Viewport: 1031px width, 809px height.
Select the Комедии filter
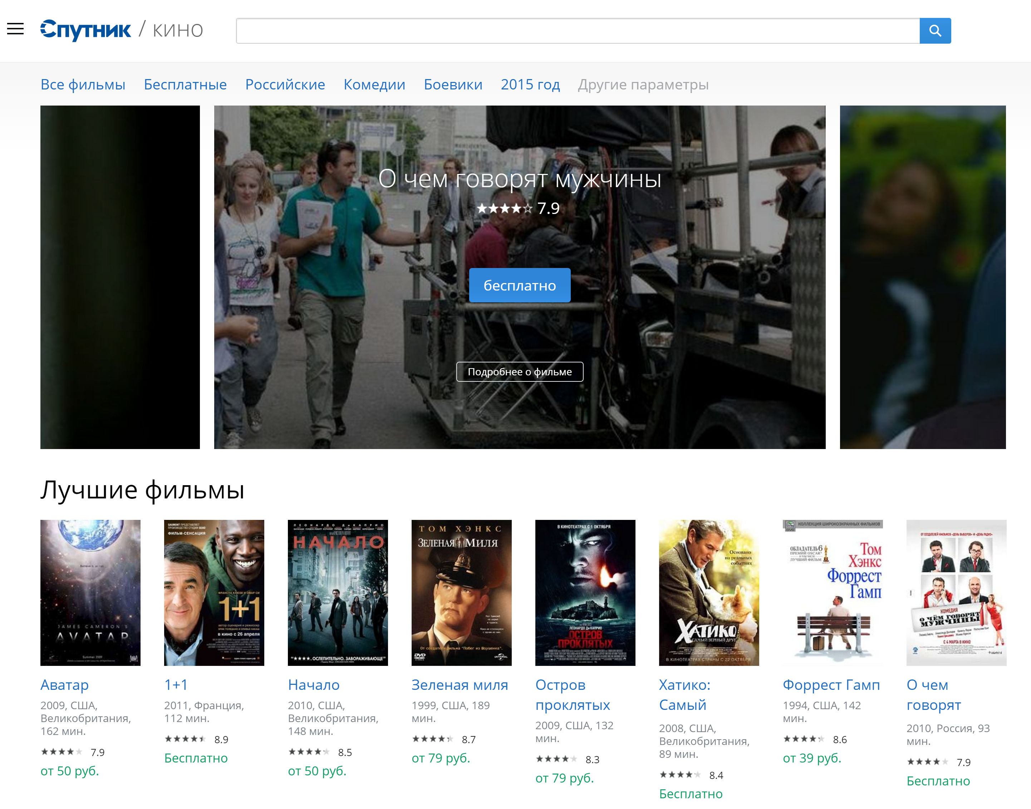point(374,84)
